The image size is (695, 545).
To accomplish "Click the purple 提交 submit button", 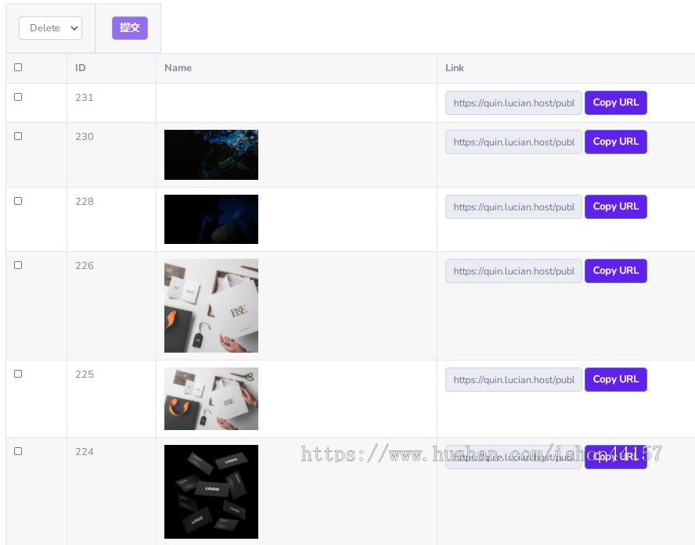I will [x=129, y=28].
